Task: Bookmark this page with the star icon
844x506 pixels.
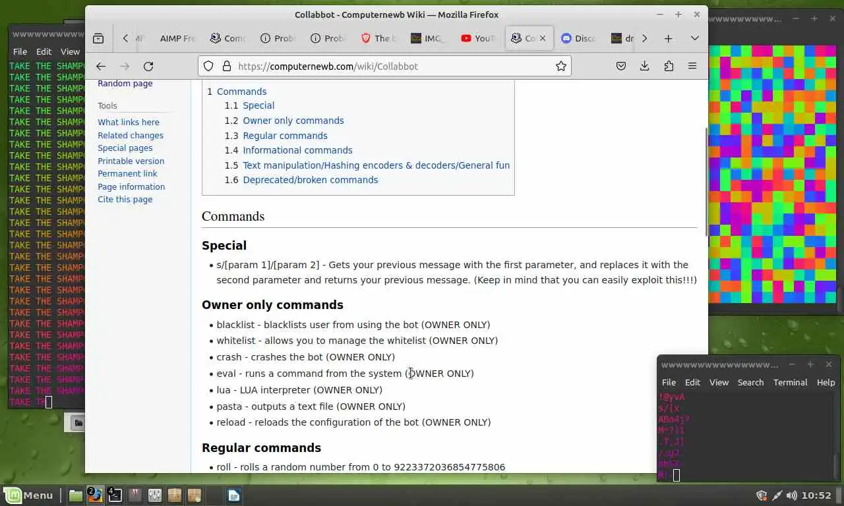Action: tap(560, 66)
